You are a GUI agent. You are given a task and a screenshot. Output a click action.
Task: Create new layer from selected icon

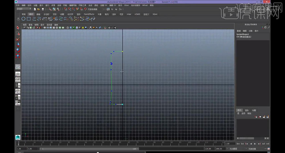click(x=267, y=117)
